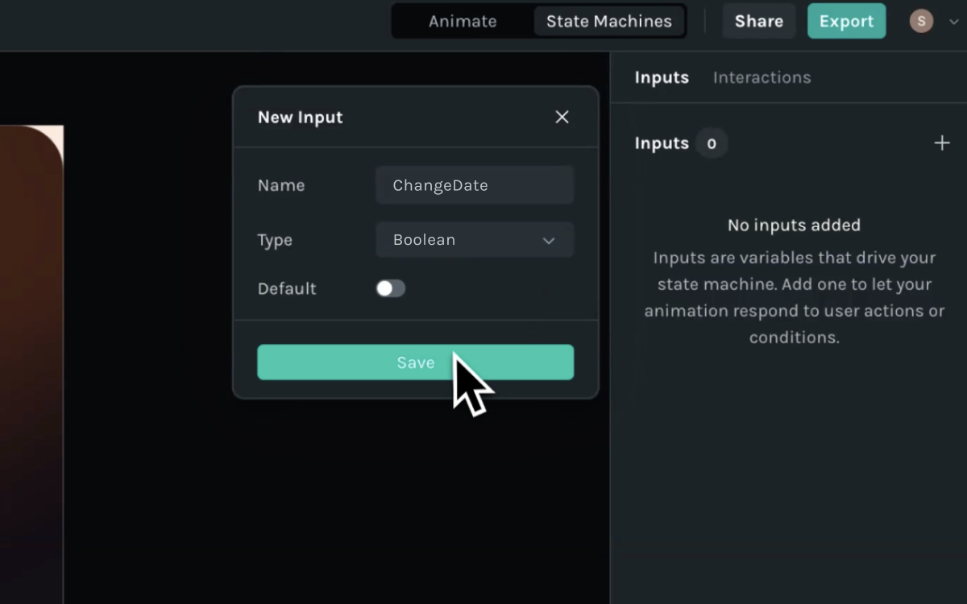
Task: Click the Share button
Action: (x=758, y=22)
